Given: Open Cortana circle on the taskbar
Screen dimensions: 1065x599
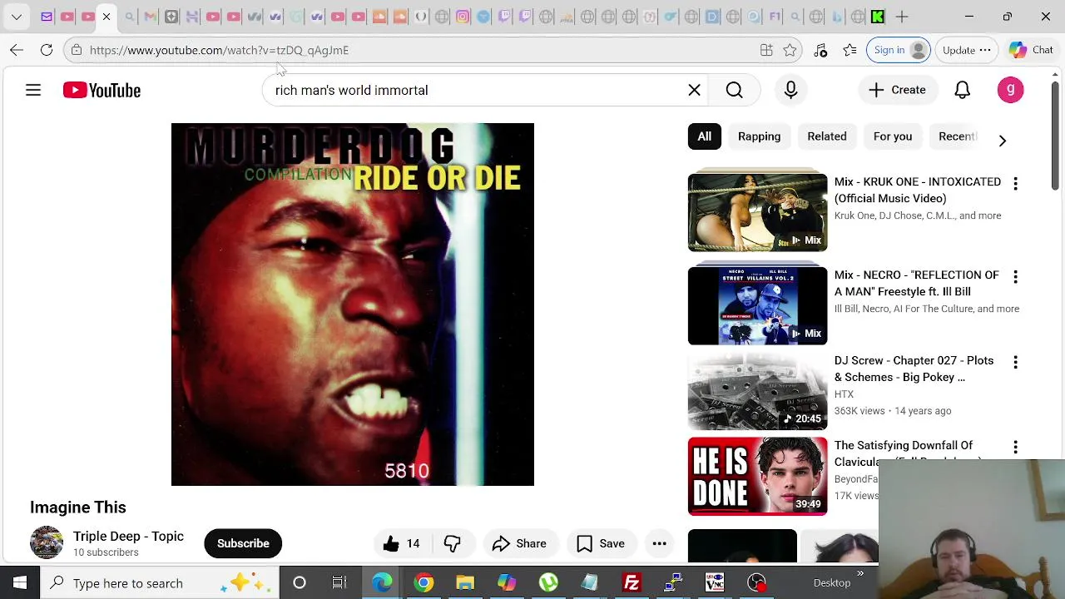Looking at the screenshot, I should click(300, 583).
